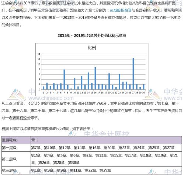Screen dimensions: 184x175
Task: Click 第2章 in the second-tier row
Action: pos(36,155)
